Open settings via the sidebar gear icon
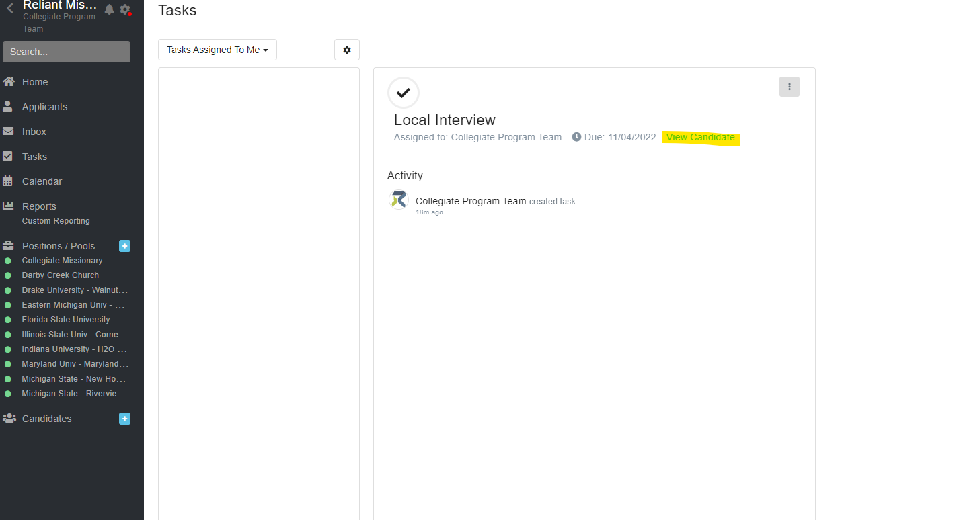The height and width of the screenshot is (520, 957). [124, 9]
